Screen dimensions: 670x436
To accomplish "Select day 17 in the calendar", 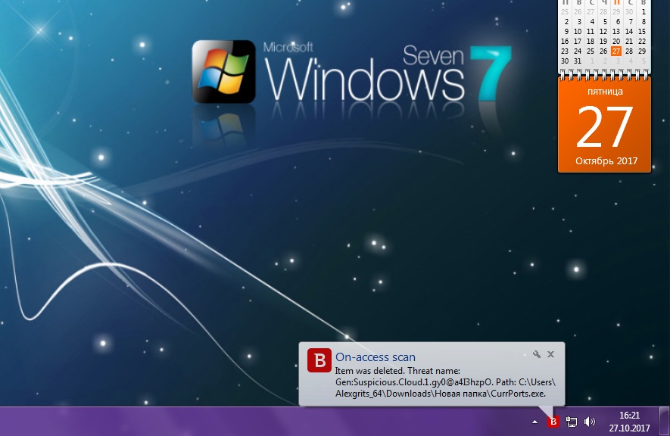I will tap(578, 41).
